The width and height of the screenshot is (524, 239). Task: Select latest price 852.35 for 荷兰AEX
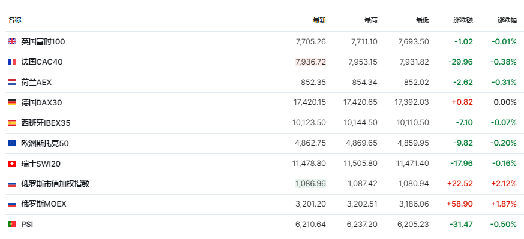pyautogui.click(x=313, y=82)
